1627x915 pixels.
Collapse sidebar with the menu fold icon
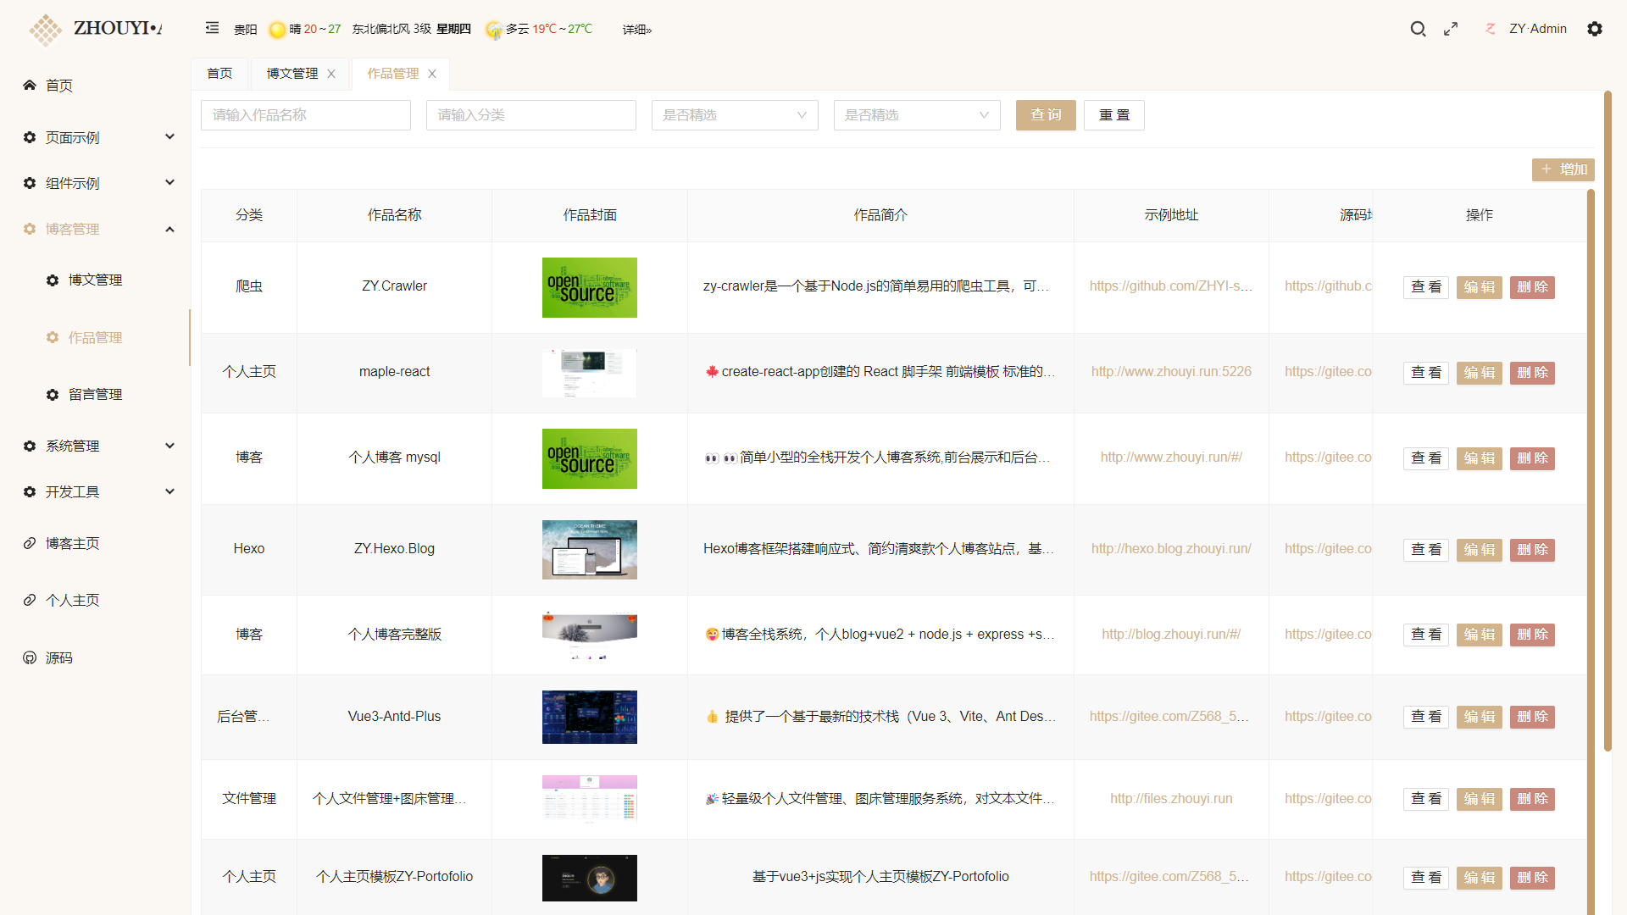(x=212, y=28)
